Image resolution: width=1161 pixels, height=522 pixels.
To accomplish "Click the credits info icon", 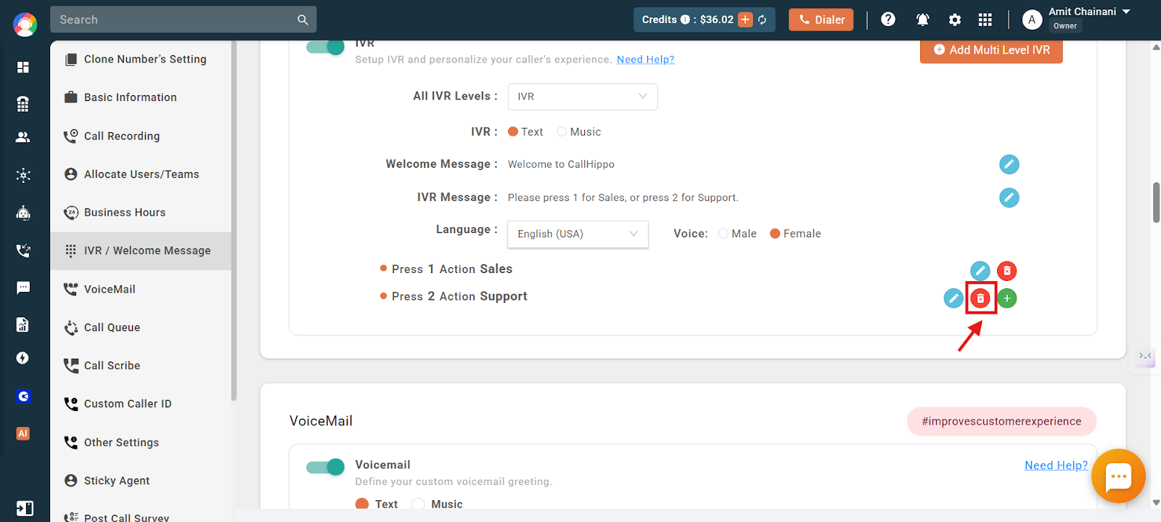I will tap(685, 20).
